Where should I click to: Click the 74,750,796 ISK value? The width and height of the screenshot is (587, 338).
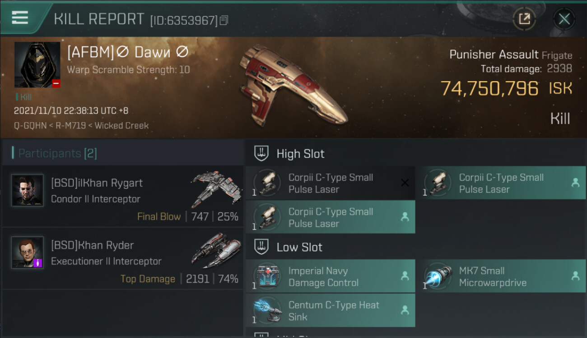click(x=506, y=89)
